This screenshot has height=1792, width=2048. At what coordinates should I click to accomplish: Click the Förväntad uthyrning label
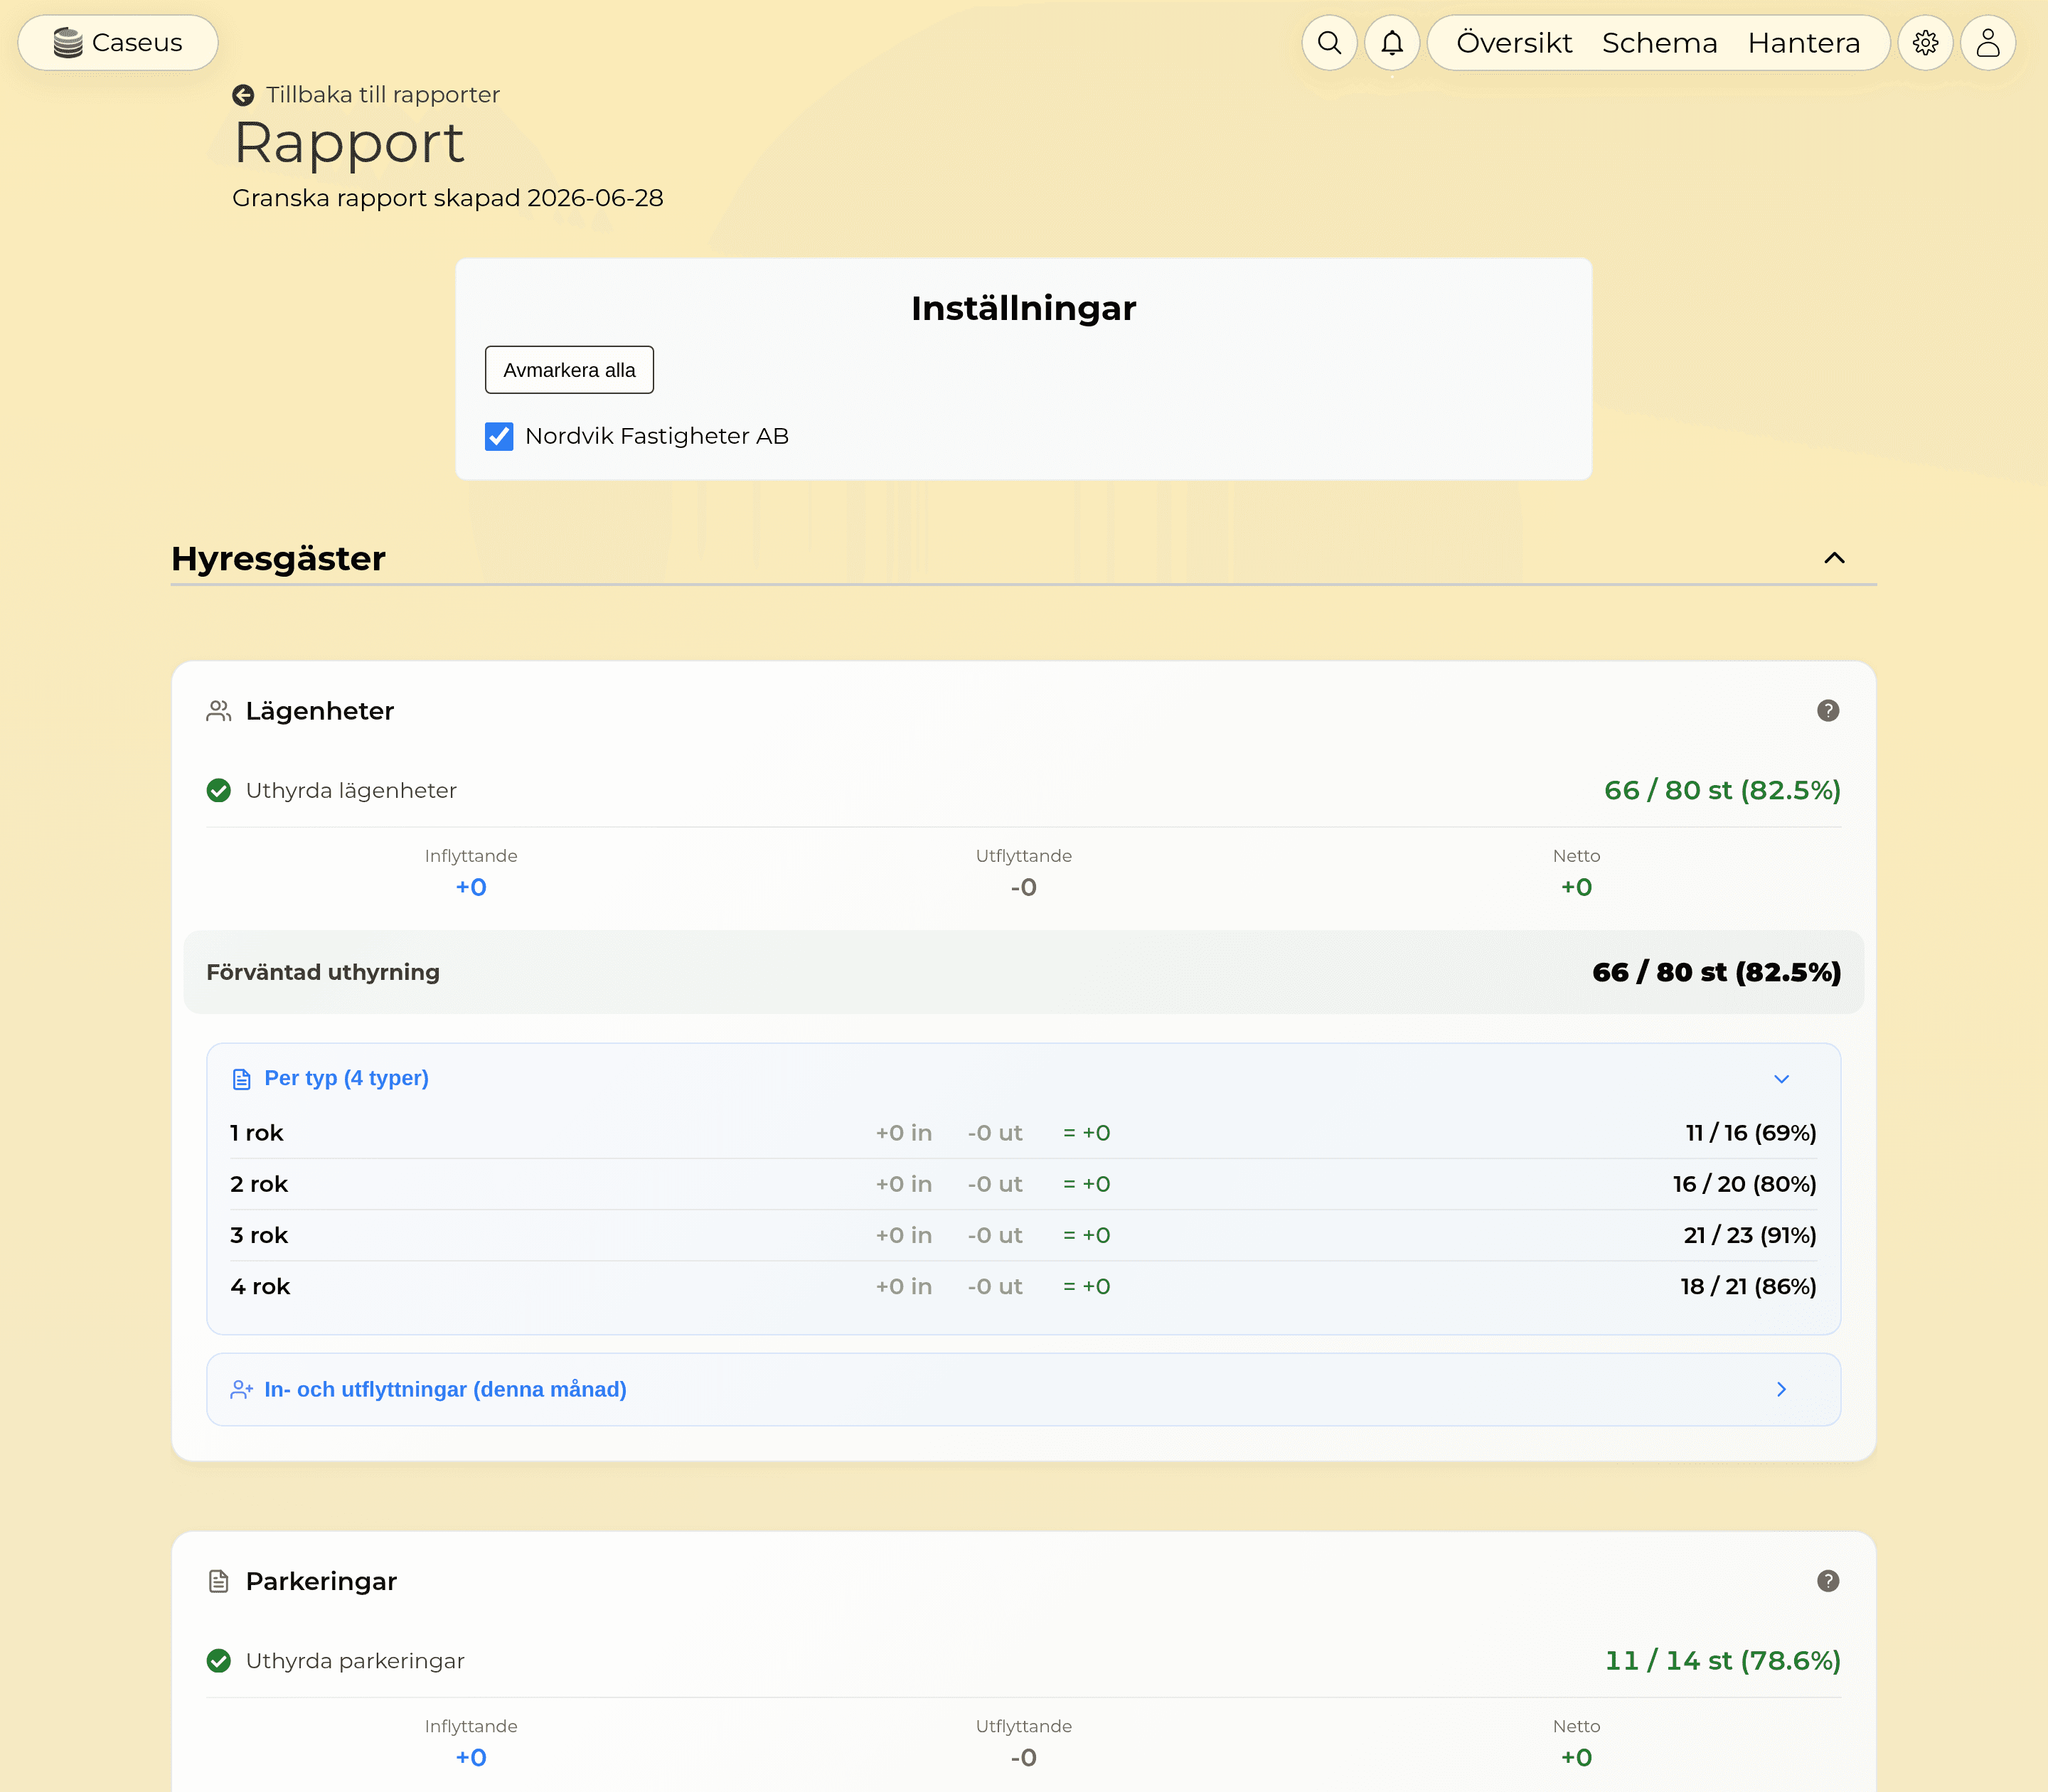323,972
